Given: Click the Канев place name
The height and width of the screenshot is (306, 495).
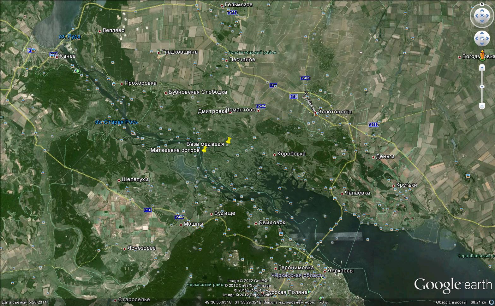Looking at the screenshot, I should (x=68, y=56).
